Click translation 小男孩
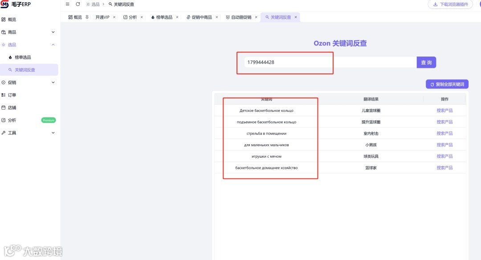Image resolution: width=481 pixels, height=260 pixels. pyautogui.click(x=371, y=145)
